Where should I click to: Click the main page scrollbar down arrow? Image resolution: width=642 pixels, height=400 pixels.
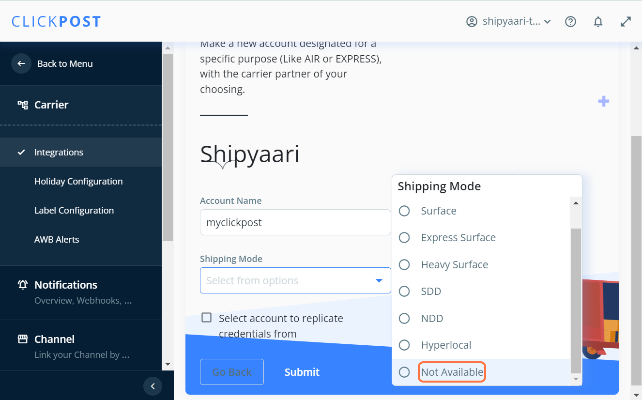coord(637,396)
